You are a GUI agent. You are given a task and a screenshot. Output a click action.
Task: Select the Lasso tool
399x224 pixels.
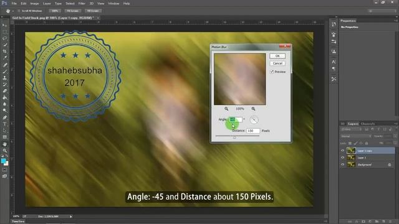click(x=4, y=38)
